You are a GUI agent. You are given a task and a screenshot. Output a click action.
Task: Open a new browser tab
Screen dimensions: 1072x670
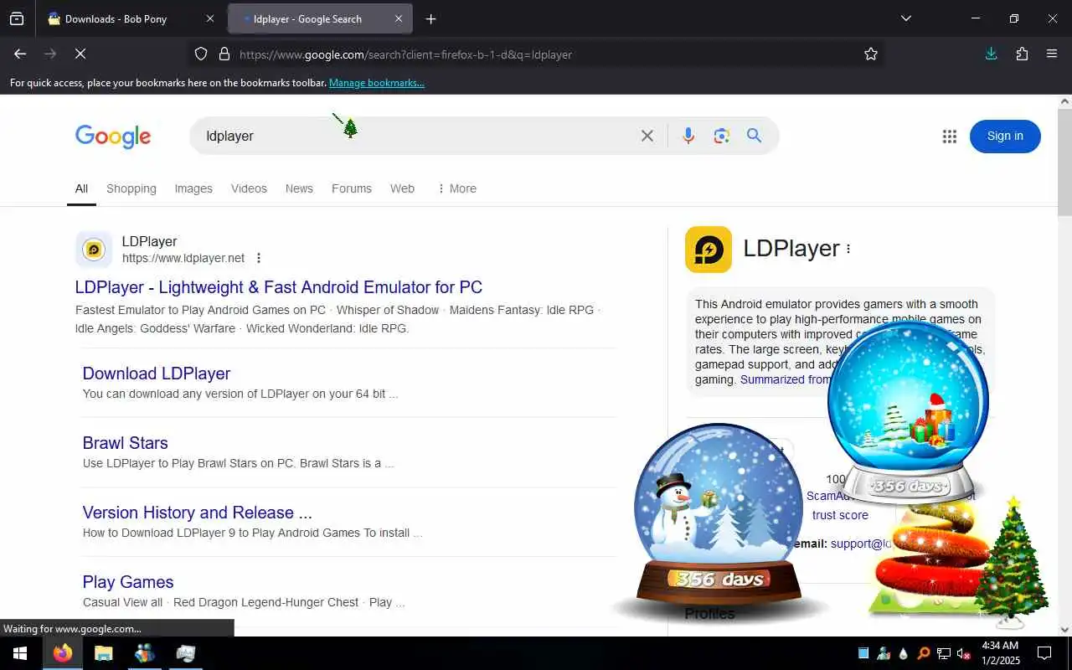pos(430,18)
